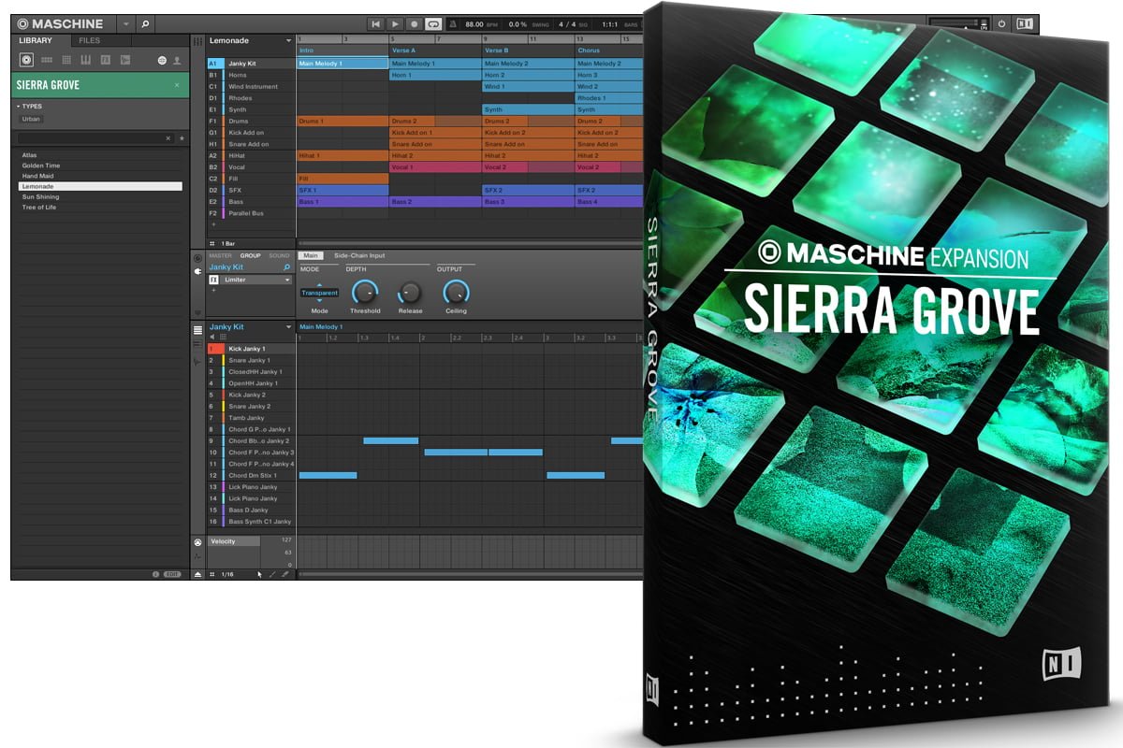Viewport: 1123px width, 748px height.
Task: Click Mode down arrow below Transparent
Action: (x=319, y=300)
